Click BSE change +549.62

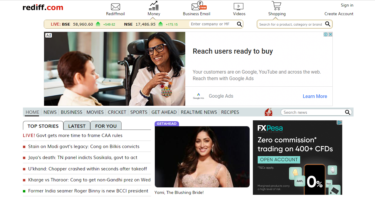[x=109, y=24]
